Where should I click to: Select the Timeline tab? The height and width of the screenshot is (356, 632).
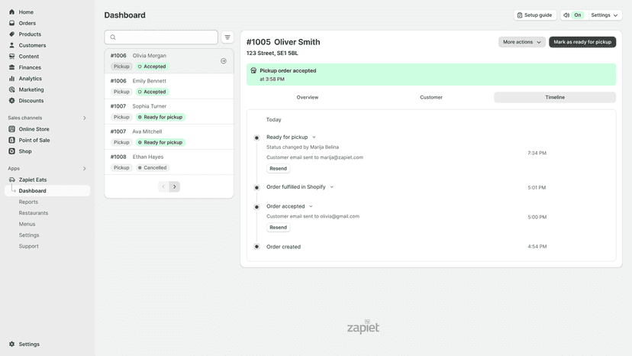pos(555,97)
